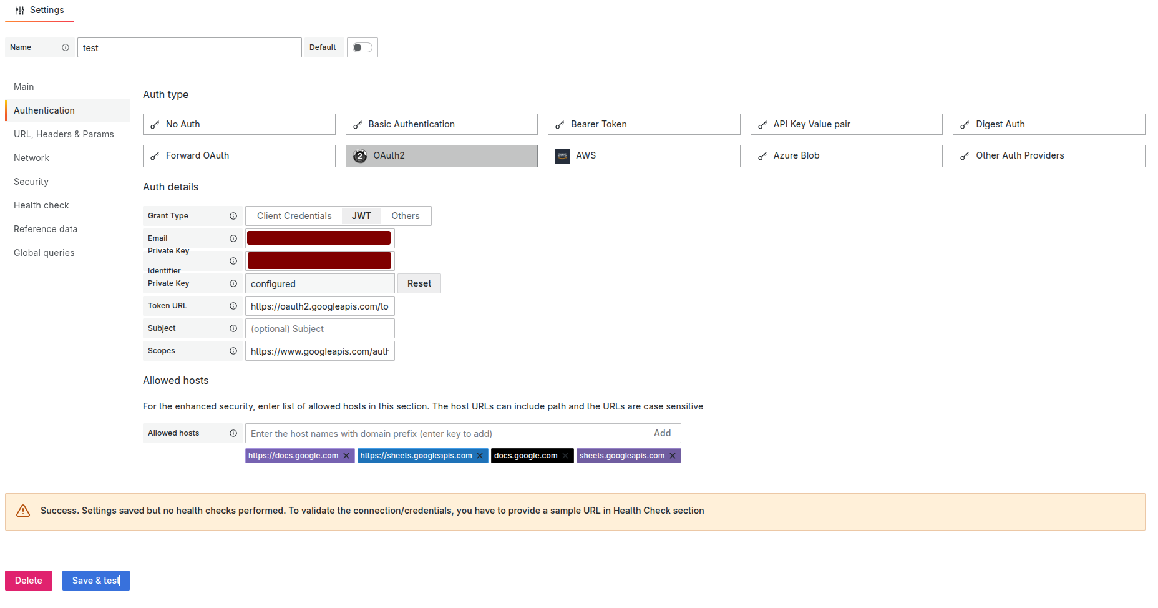Click the key icon on Bearer Token option

coord(560,124)
